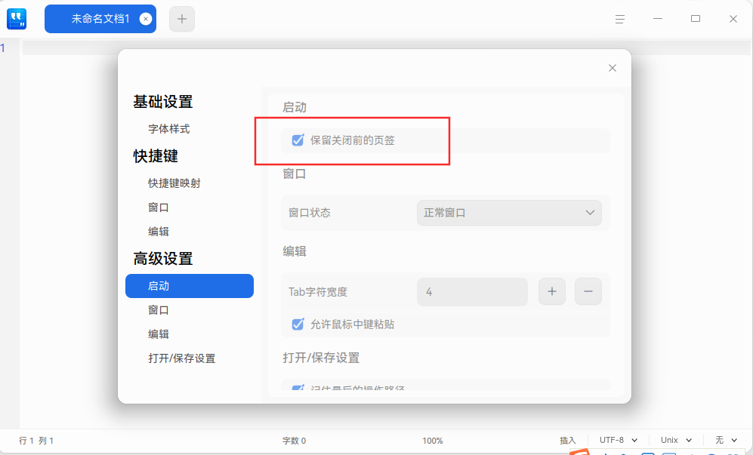Select 高级设置 heading in sidebar
This screenshot has width=753, height=455.
[x=163, y=259]
